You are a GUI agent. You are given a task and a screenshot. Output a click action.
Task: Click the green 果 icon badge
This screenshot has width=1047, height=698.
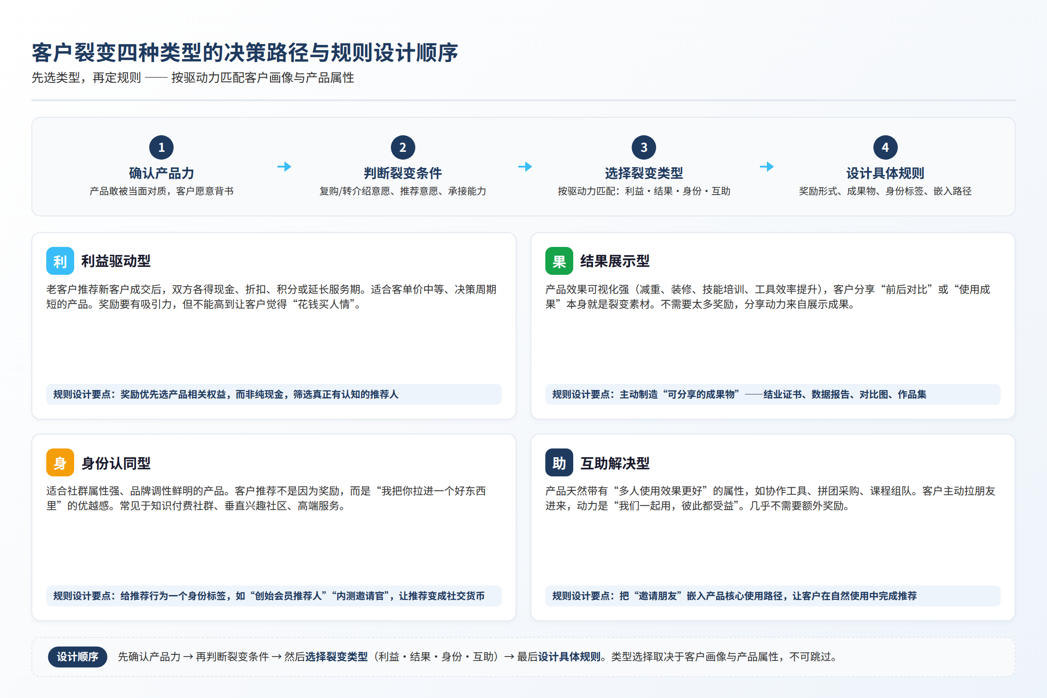pos(559,261)
